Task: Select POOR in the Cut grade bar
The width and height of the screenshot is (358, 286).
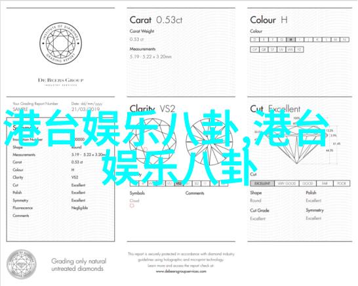Action: tap(342, 184)
